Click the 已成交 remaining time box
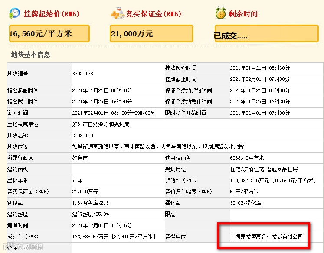This screenshot has width=324, height=253. coord(267,34)
